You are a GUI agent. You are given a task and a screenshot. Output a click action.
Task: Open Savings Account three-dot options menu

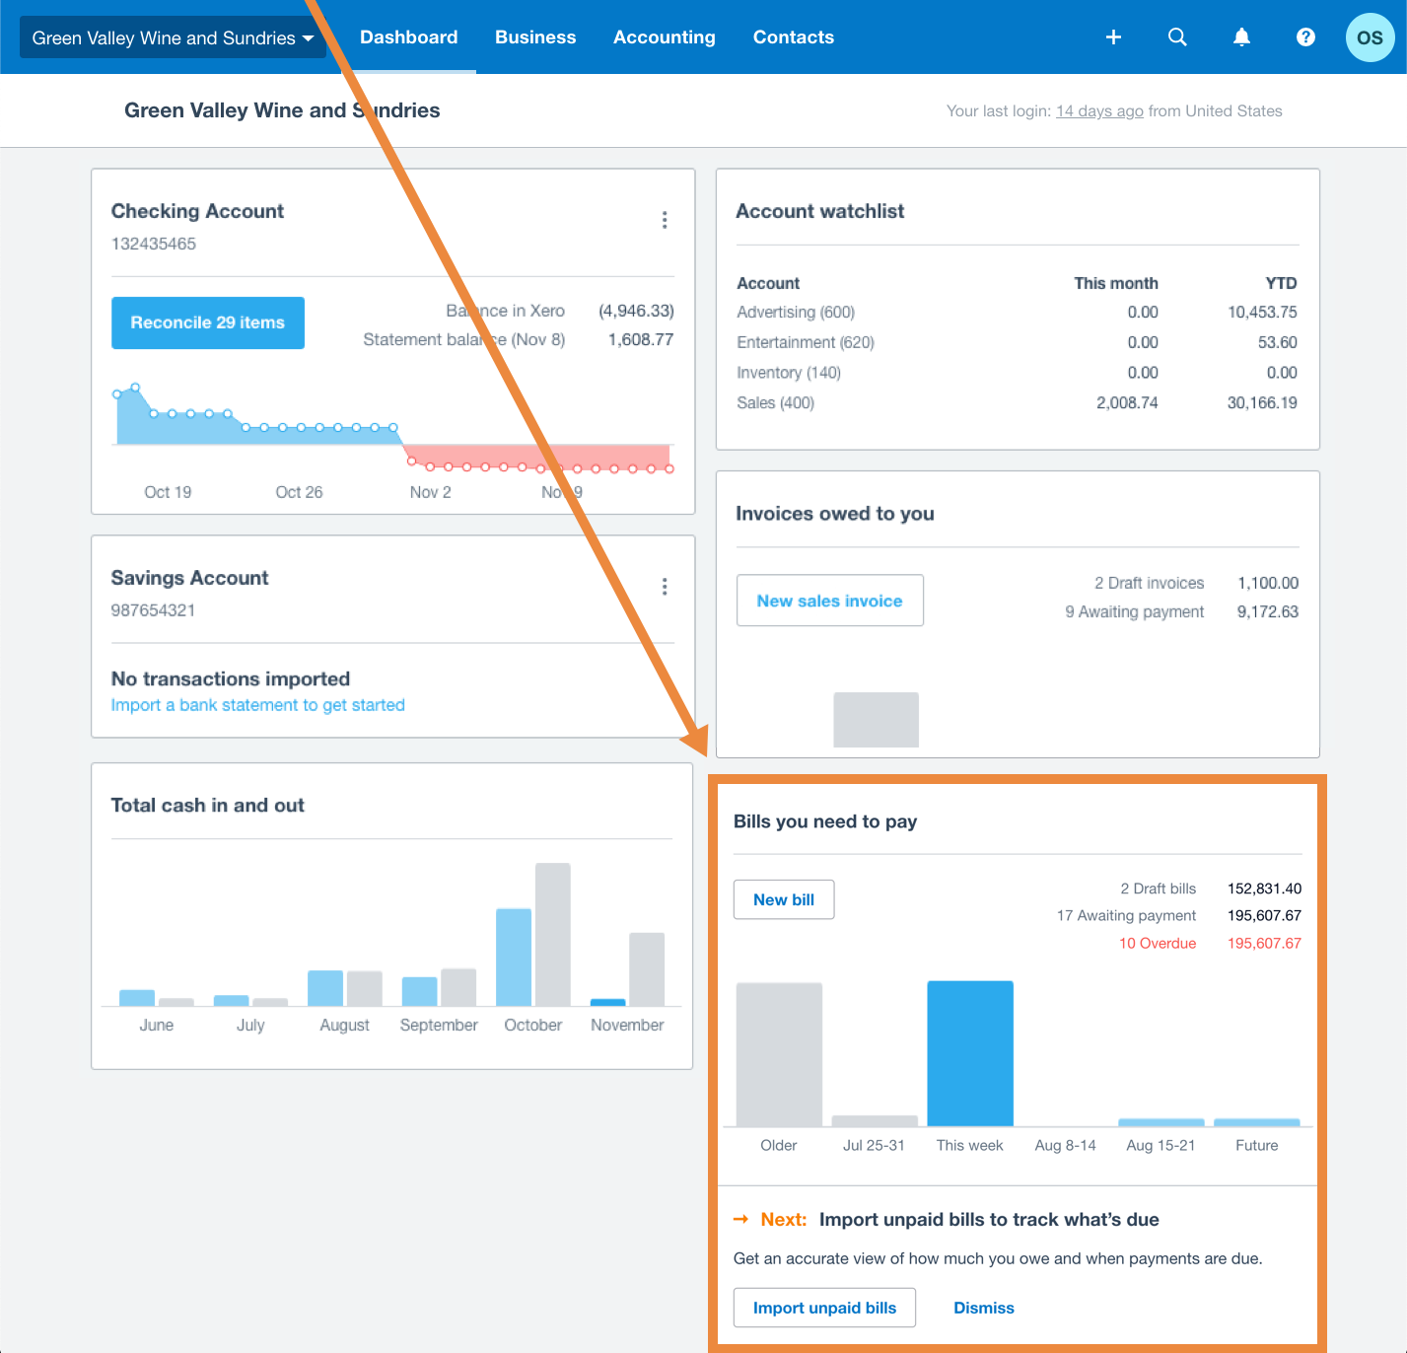coord(665,587)
